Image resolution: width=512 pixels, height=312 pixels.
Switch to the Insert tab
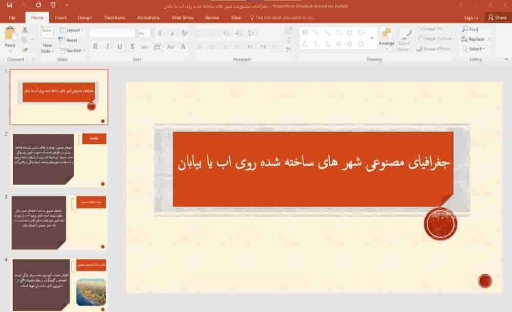click(60, 17)
